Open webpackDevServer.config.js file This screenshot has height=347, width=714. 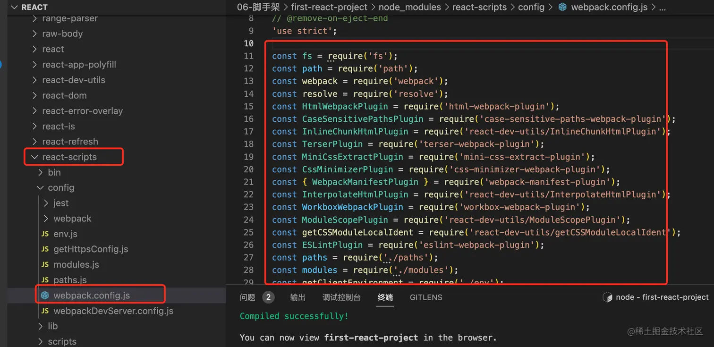click(x=113, y=311)
